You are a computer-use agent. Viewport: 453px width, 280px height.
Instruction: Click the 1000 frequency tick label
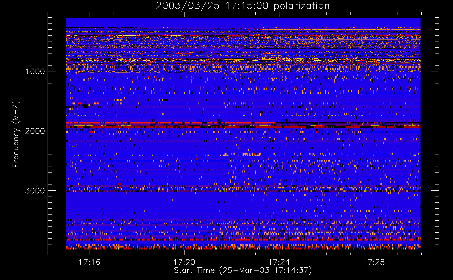(x=35, y=71)
